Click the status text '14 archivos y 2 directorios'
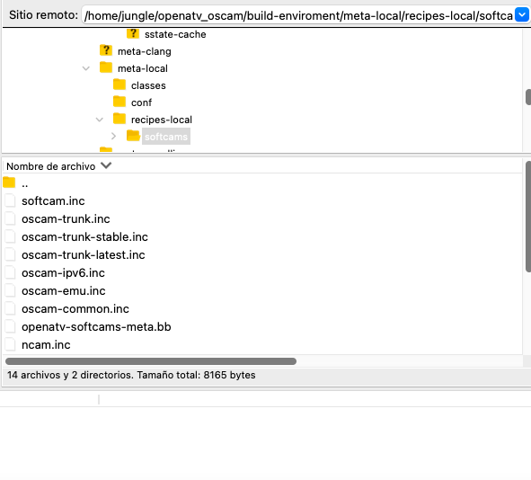This screenshot has width=531, height=480. [x=69, y=375]
